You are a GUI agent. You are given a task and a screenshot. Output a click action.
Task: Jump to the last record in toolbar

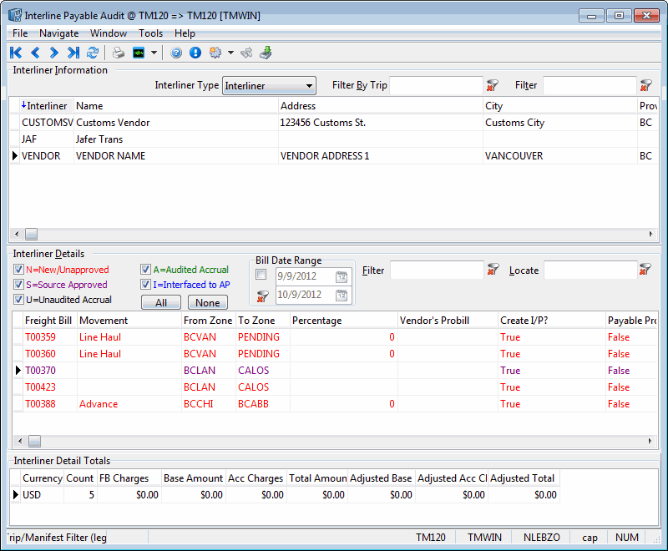73,53
